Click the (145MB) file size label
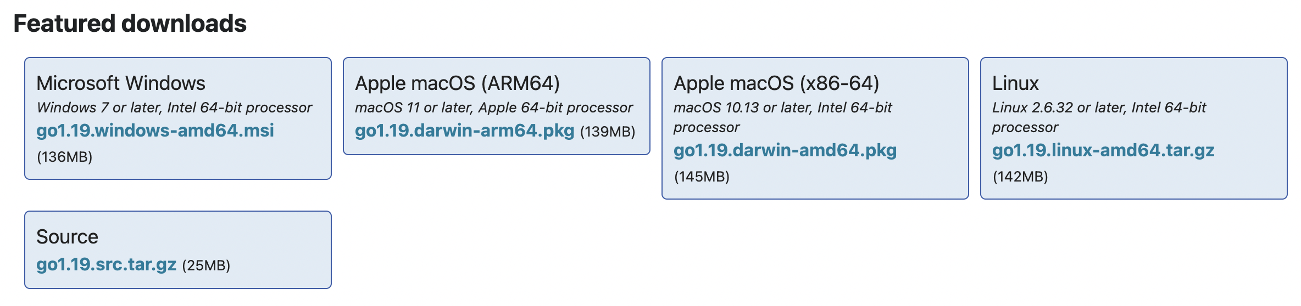Viewport: 1301px width, 306px height. tap(702, 177)
